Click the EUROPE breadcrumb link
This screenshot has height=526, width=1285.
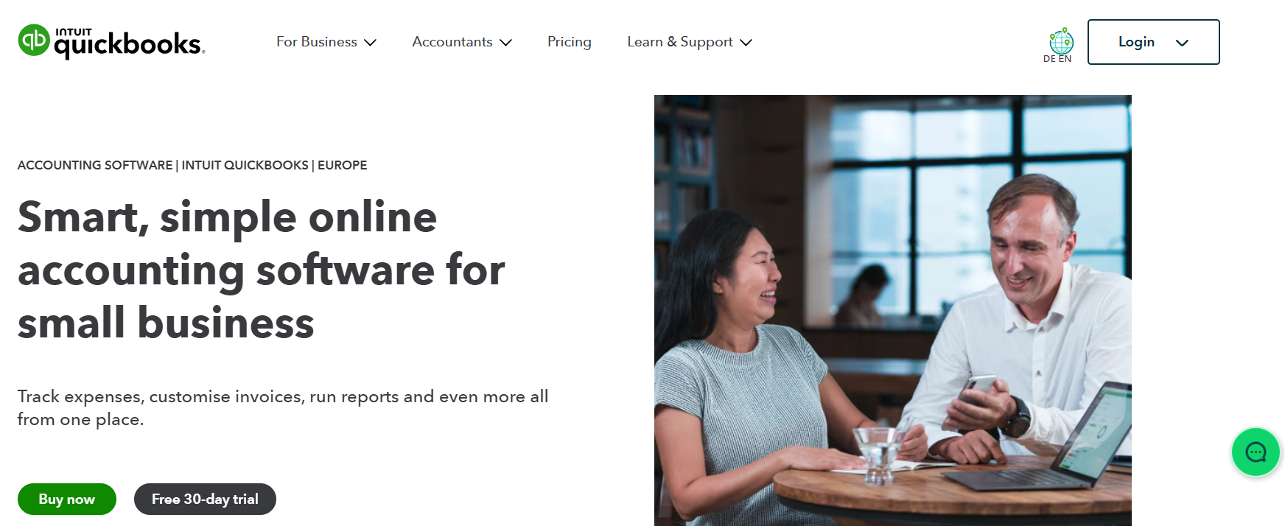[342, 165]
